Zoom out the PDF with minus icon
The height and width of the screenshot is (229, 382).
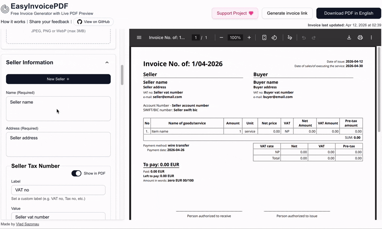[221, 37]
